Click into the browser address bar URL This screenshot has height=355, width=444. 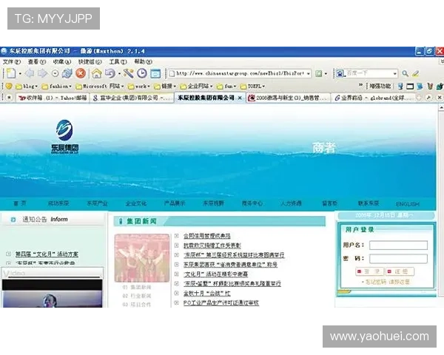click(x=240, y=74)
